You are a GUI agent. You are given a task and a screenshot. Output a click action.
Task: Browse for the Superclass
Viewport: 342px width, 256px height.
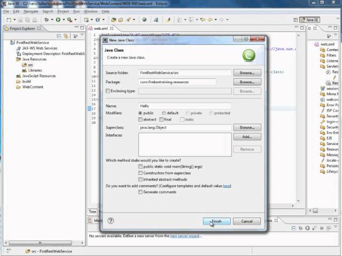[247, 127]
